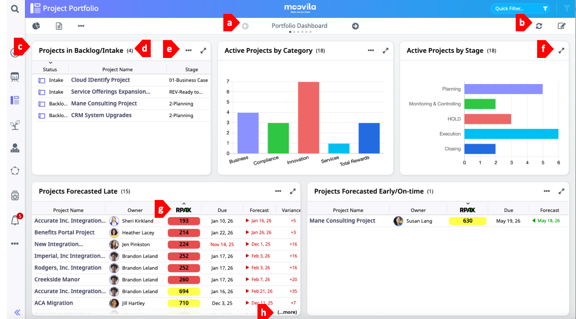Open Mane Consulting Project in Early/On-time table
The image size is (576, 319).
point(342,221)
